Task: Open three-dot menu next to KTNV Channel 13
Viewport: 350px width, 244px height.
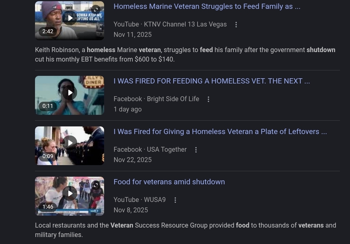Action: tap(236, 25)
